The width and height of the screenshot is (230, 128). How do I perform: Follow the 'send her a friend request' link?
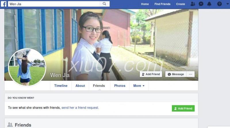pyautogui.click(x=80, y=108)
